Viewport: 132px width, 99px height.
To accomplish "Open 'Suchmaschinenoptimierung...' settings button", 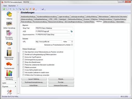I will pos(34,82).
